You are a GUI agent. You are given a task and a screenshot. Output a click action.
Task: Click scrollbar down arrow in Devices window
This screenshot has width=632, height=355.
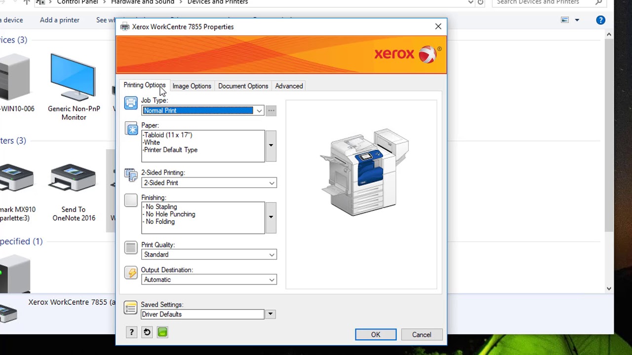point(609,288)
